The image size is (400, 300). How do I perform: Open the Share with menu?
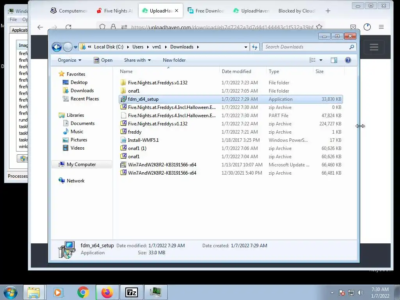click(137, 60)
